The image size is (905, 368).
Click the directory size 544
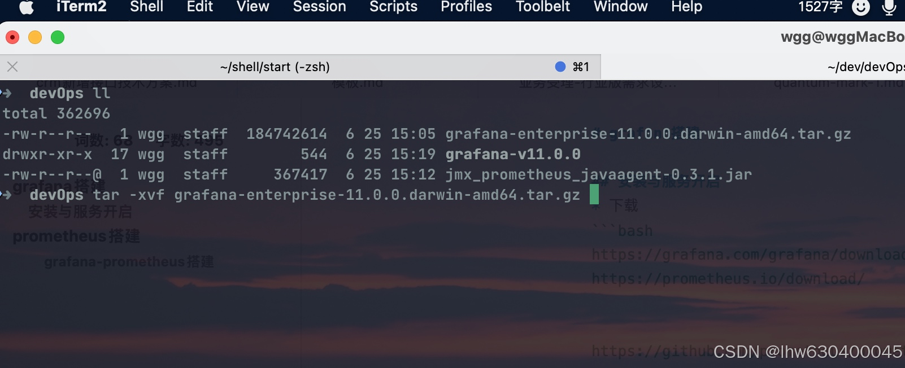314,154
